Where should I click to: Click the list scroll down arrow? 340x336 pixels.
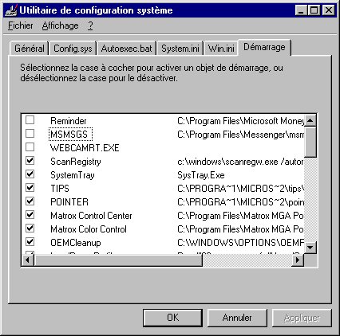coord(310,248)
